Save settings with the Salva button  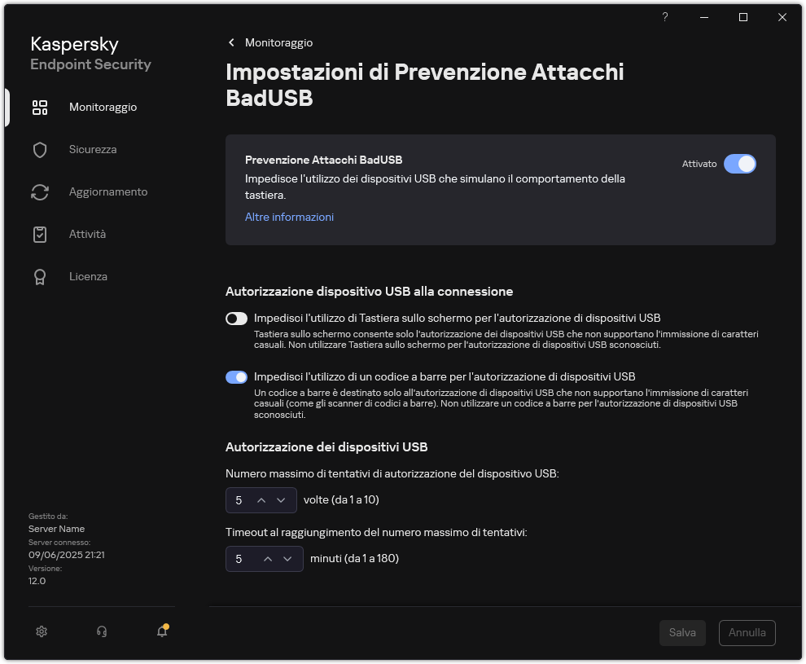pyautogui.click(x=682, y=632)
